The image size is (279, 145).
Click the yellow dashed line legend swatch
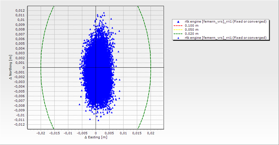click(x=178, y=30)
